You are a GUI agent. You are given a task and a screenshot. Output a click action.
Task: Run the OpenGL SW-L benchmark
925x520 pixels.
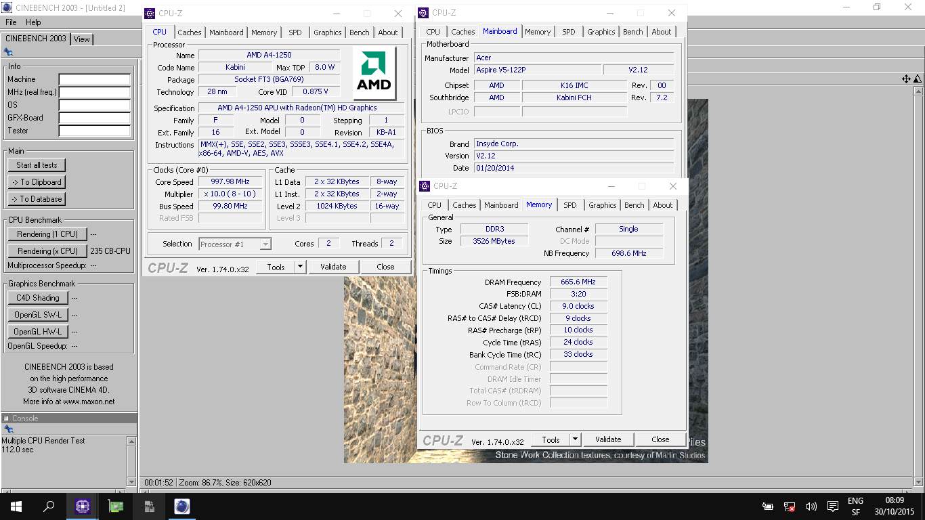pos(37,315)
